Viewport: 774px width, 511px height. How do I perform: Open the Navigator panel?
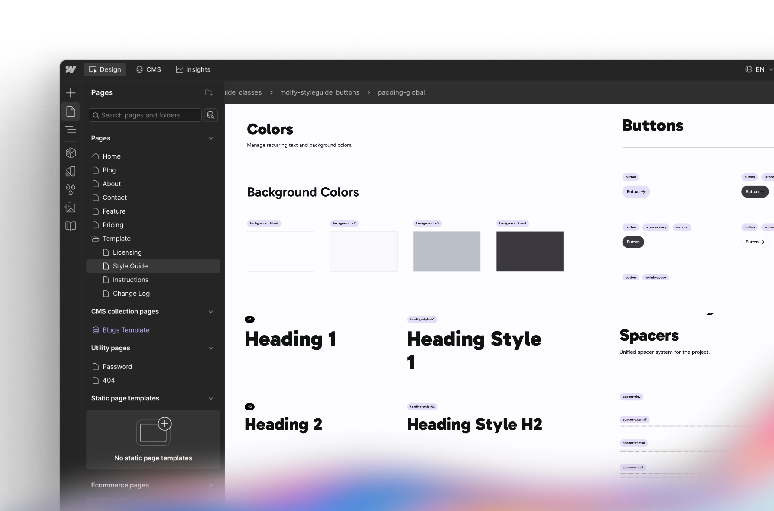coord(70,129)
